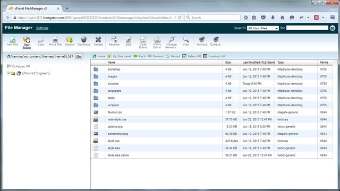The height and width of the screenshot is (191, 340).
Task: Sort by the Type column header
Action: tap(296, 63)
